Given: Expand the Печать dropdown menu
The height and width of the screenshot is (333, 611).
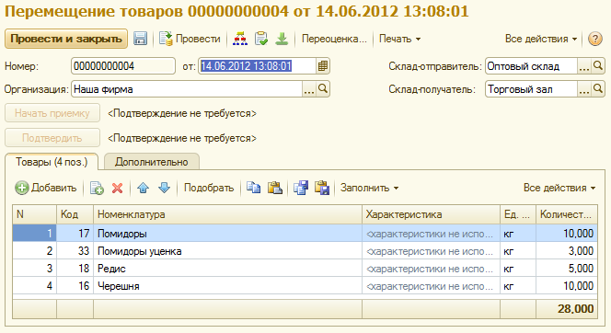Looking at the screenshot, I should pyautogui.click(x=399, y=39).
